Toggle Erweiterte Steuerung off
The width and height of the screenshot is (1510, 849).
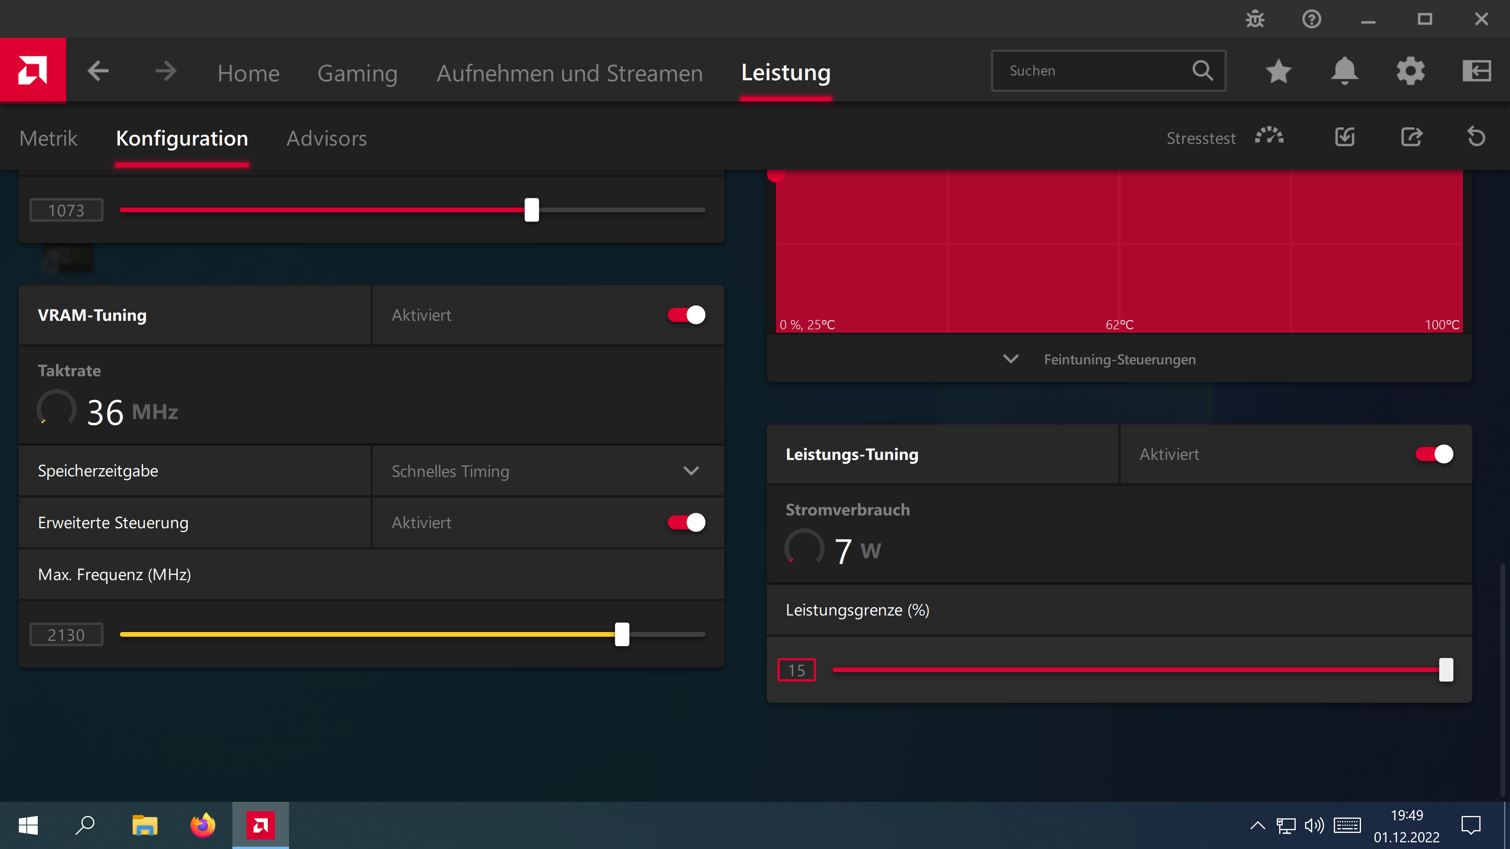(687, 523)
